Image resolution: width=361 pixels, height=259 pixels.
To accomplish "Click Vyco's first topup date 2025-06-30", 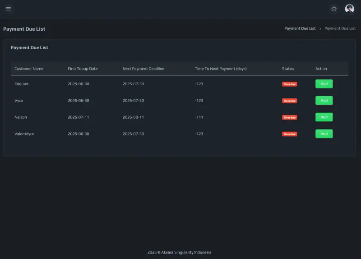I will tap(78, 100).
